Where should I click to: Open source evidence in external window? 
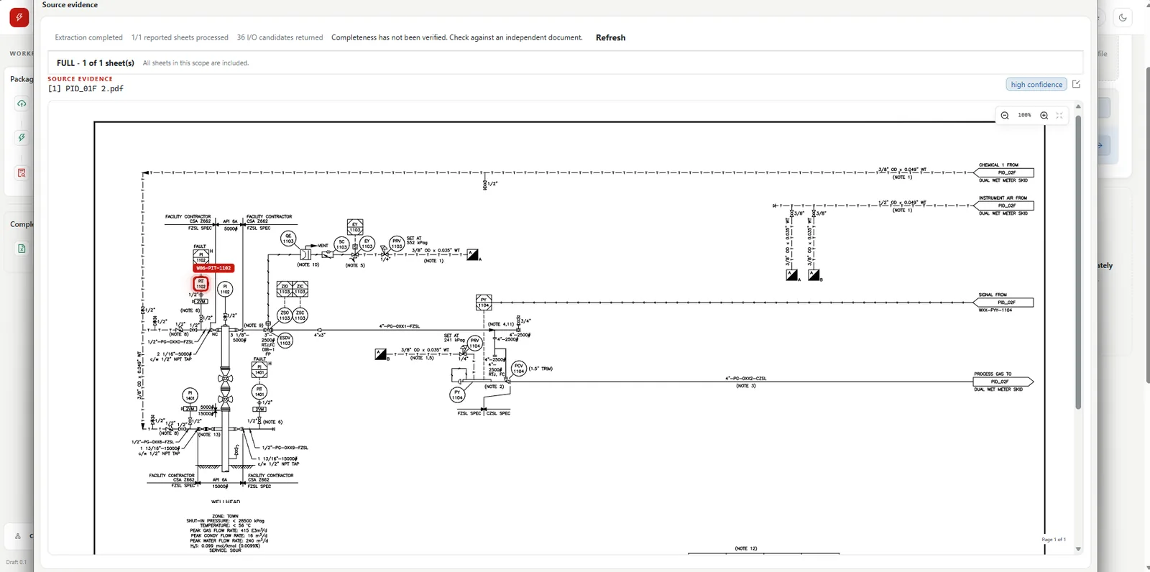point(1077,84)
